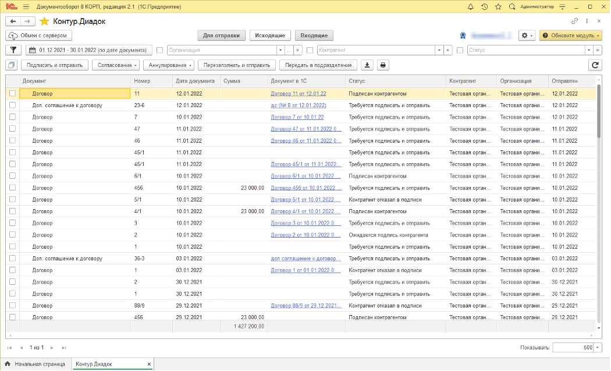Click the Контрагент filter input field
Viewport: 611px width, 371px height.
click(376, 50)
